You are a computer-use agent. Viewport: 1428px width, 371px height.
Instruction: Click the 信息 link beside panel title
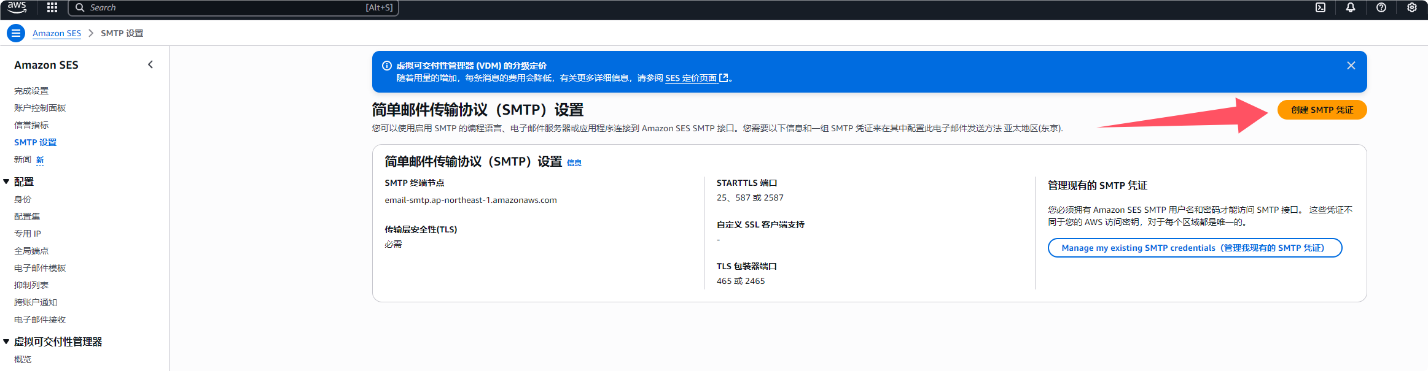(x=574, y=163)
